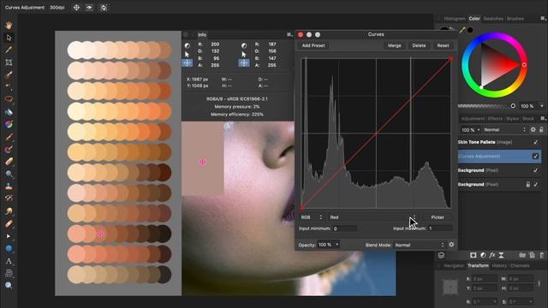Open Layer Effects fx icon
The width and height of the screenshot is (548, 308).
click(x=492, y=255)
